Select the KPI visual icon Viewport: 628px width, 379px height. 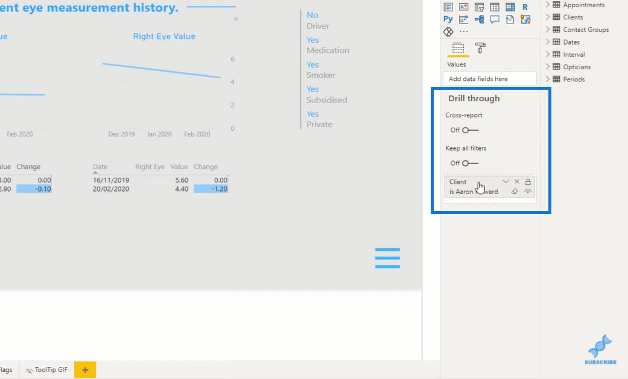[x=463, y=7]
